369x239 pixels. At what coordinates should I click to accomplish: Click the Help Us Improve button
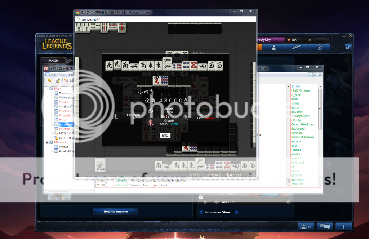pos(115,212)
